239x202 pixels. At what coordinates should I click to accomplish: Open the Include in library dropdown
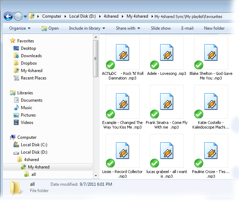(87, 28)
